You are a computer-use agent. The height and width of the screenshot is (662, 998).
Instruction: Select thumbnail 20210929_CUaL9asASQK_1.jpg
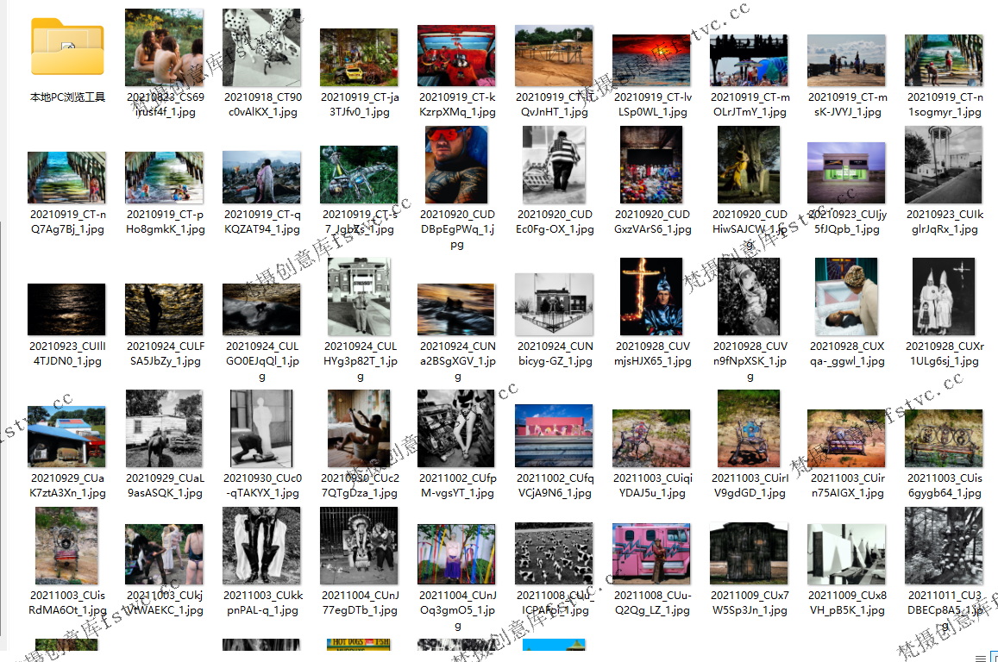tap(164, 428)
